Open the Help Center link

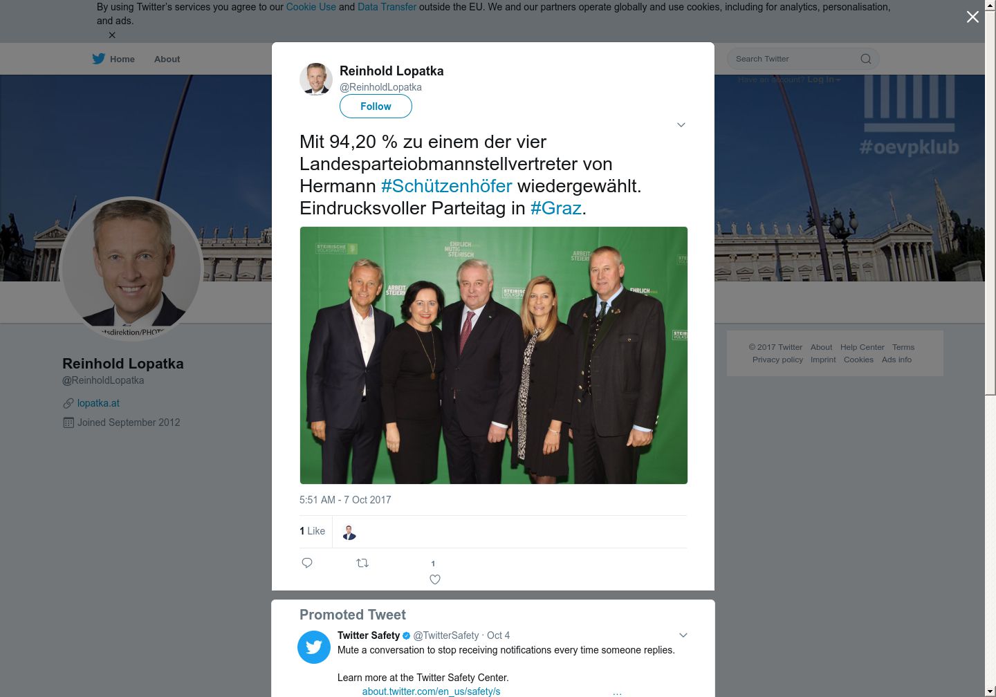coord(862,347)
